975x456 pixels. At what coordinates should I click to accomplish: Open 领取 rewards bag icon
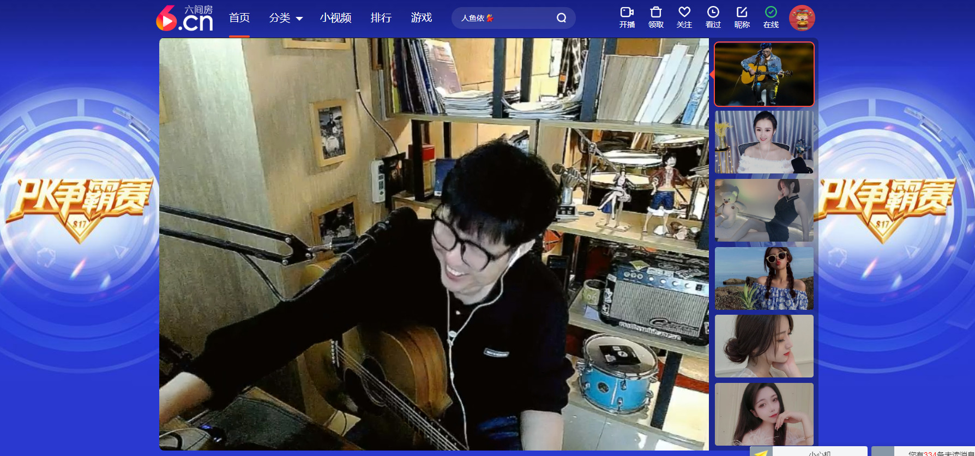(656, 17)
